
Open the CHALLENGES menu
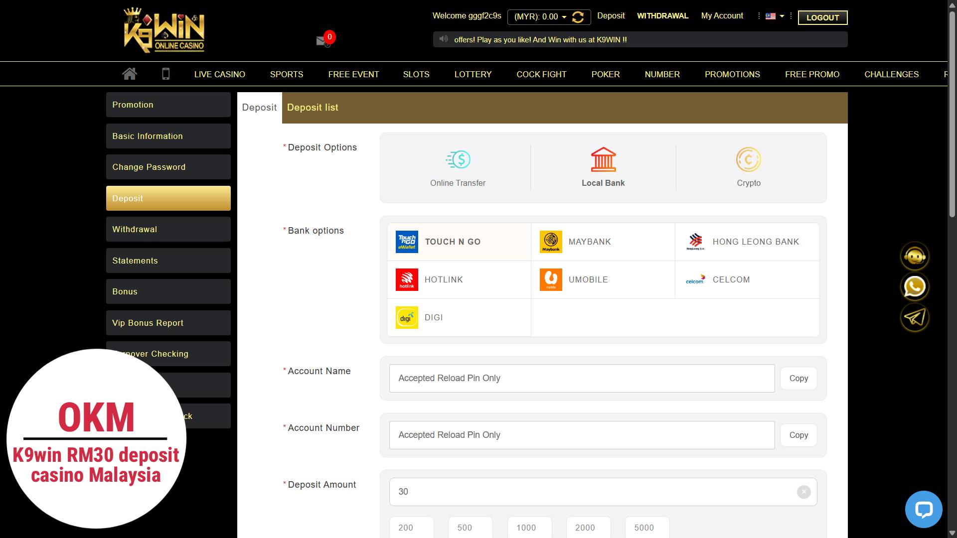click(x=891, y=74)
